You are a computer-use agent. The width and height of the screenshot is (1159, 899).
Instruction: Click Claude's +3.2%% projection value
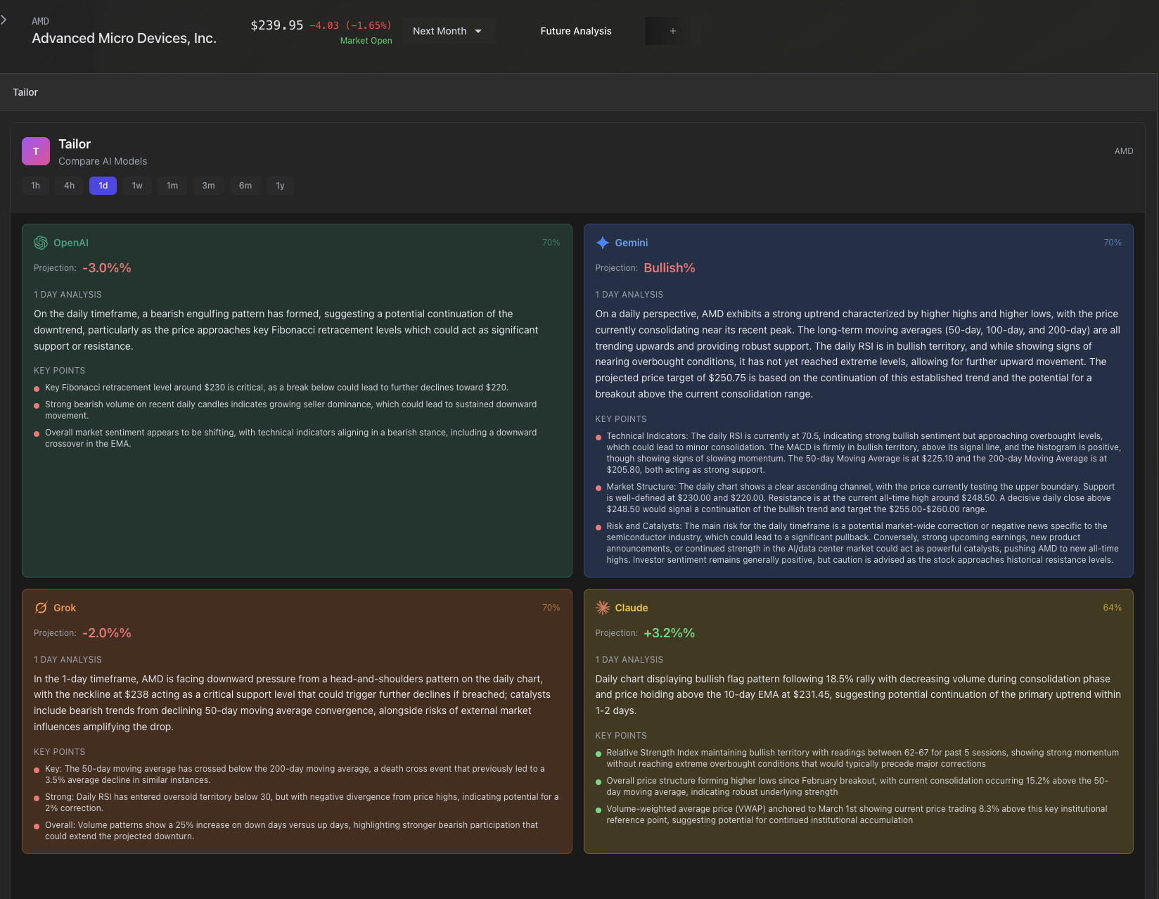[669, 633]
